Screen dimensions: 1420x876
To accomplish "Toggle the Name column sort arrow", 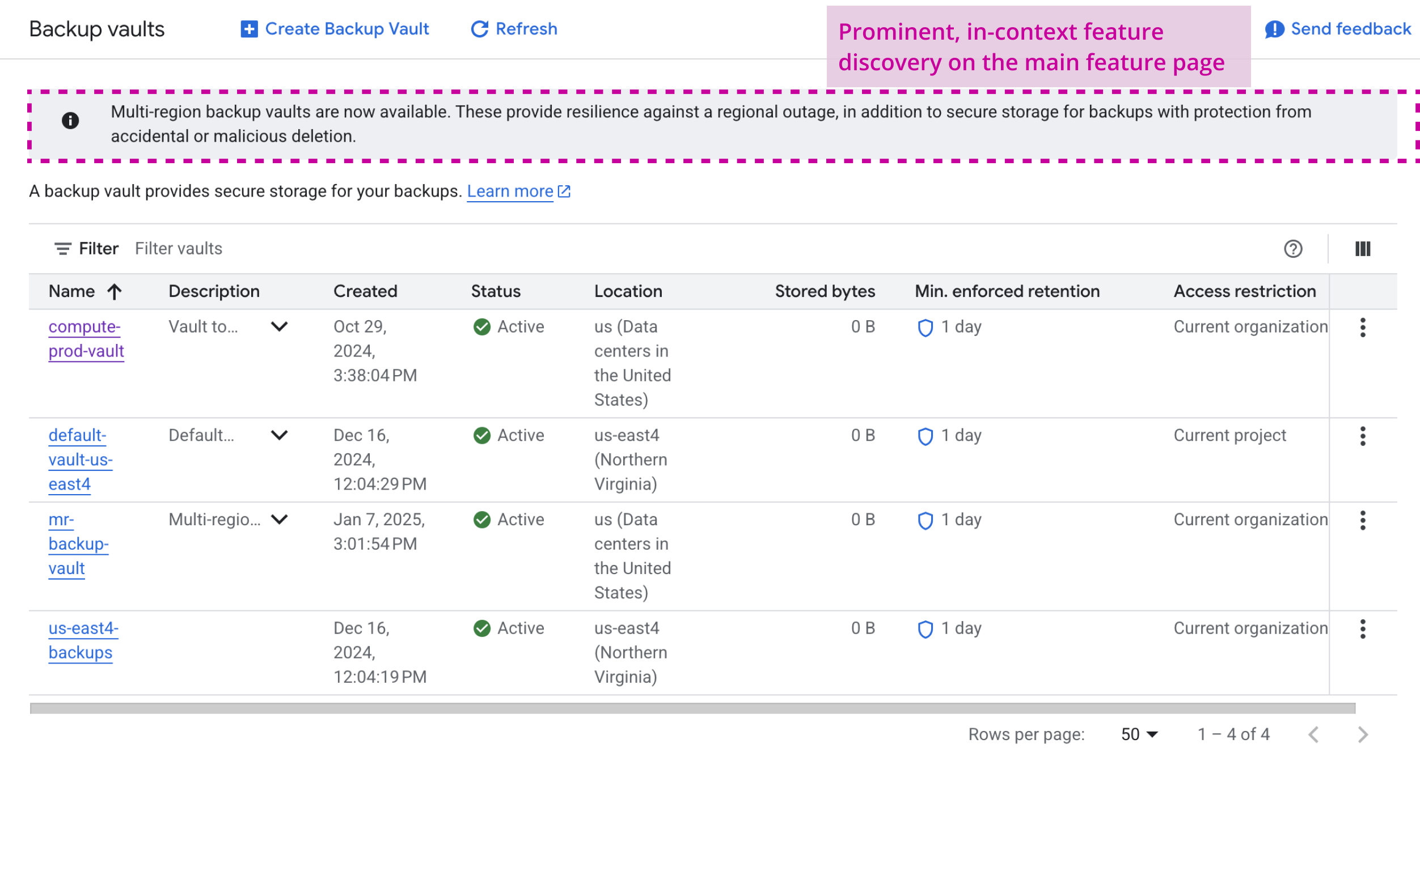I will coord(113,291).
